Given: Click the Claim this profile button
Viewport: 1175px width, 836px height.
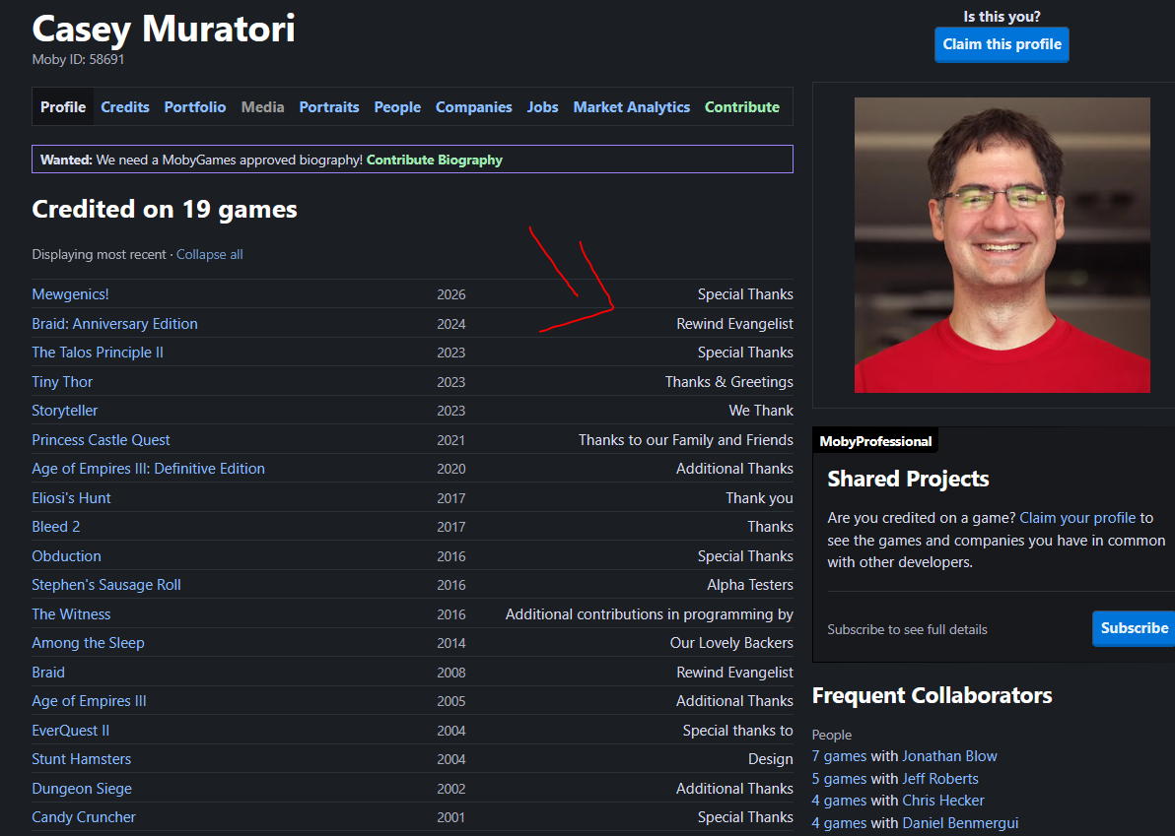Looking at the screenshot, I should pyautogui.click(x=1002, y=44).
